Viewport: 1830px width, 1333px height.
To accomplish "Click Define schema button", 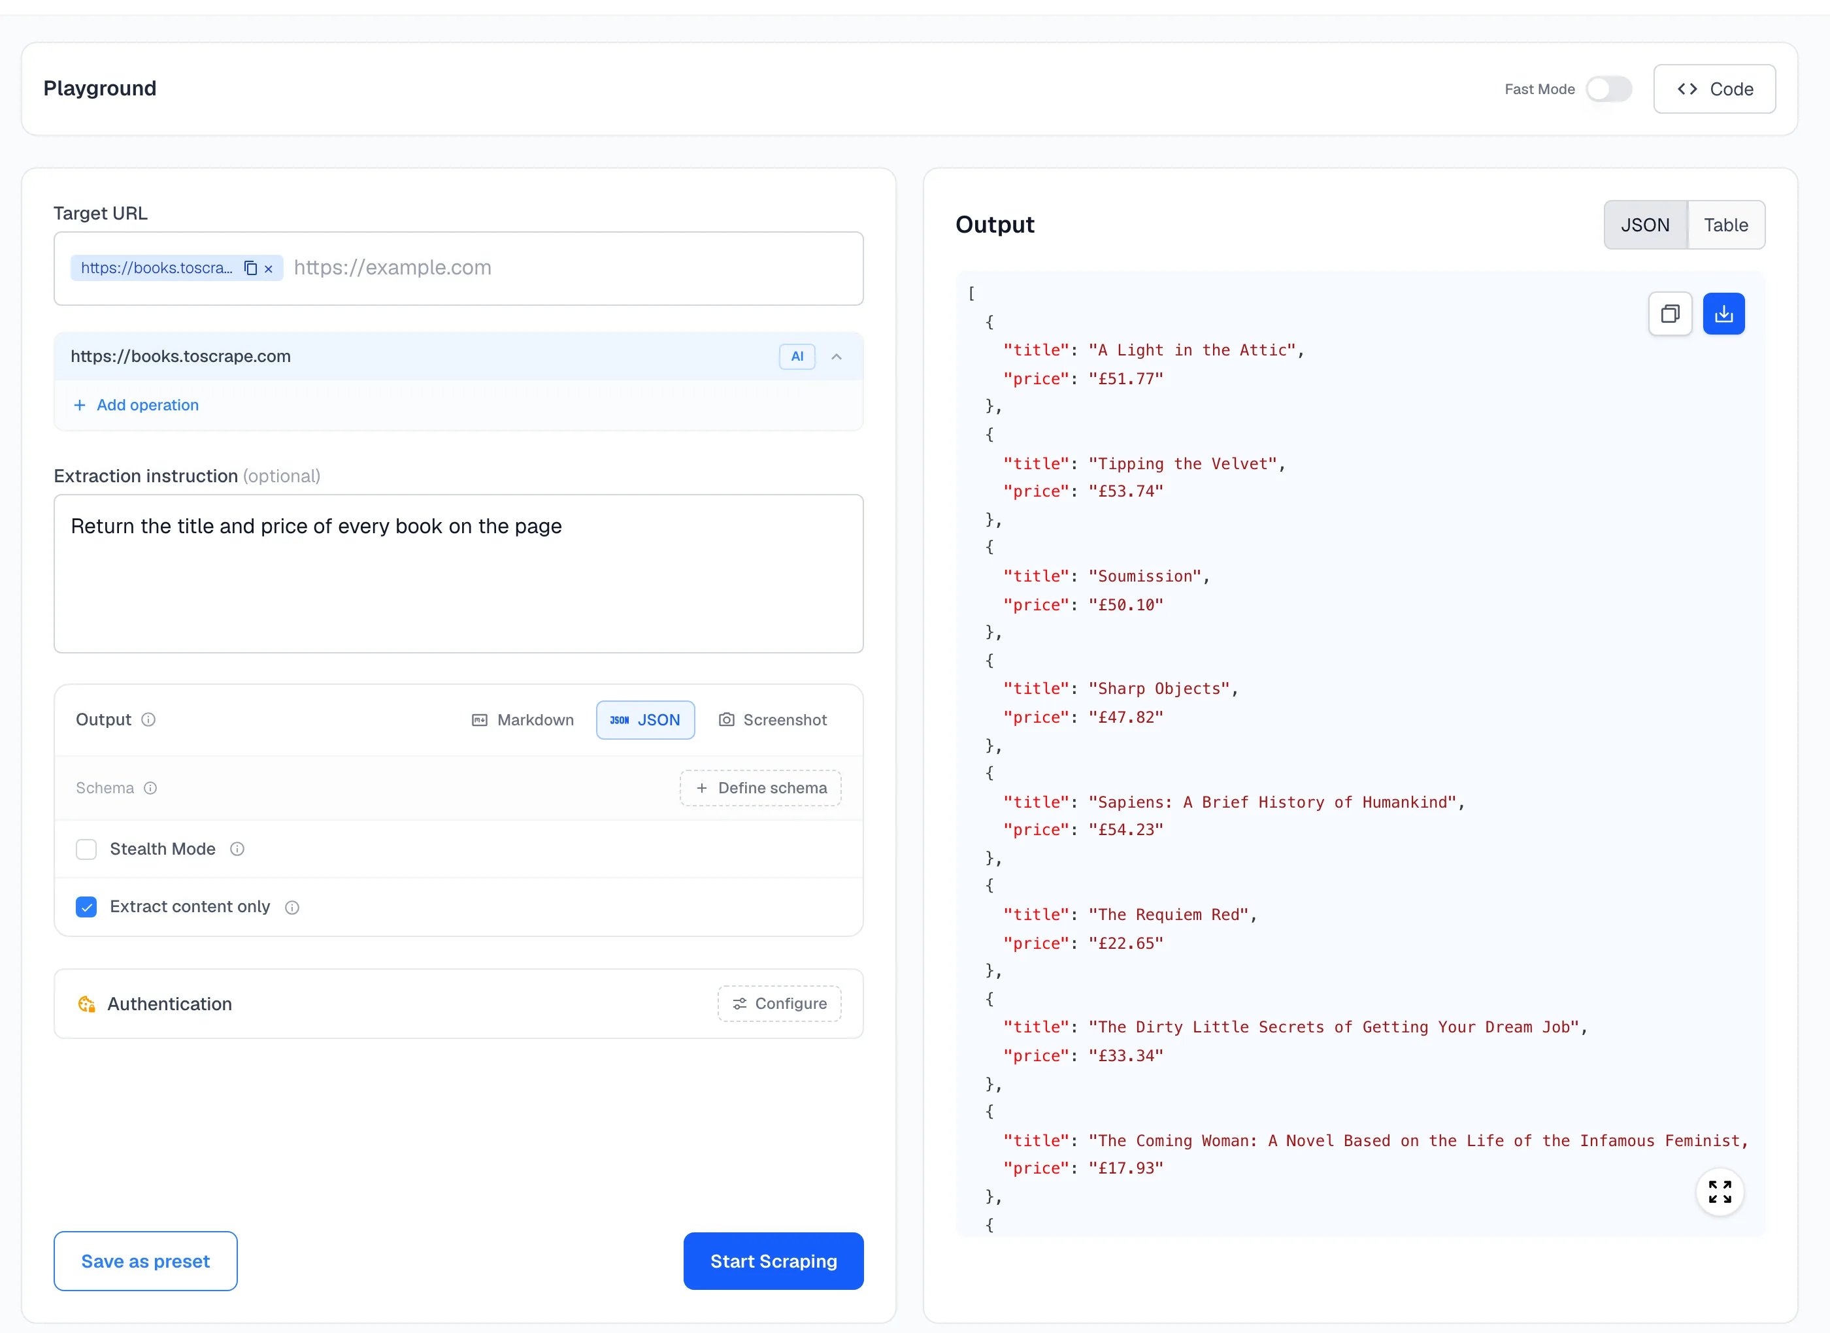I will pos(760,788).
